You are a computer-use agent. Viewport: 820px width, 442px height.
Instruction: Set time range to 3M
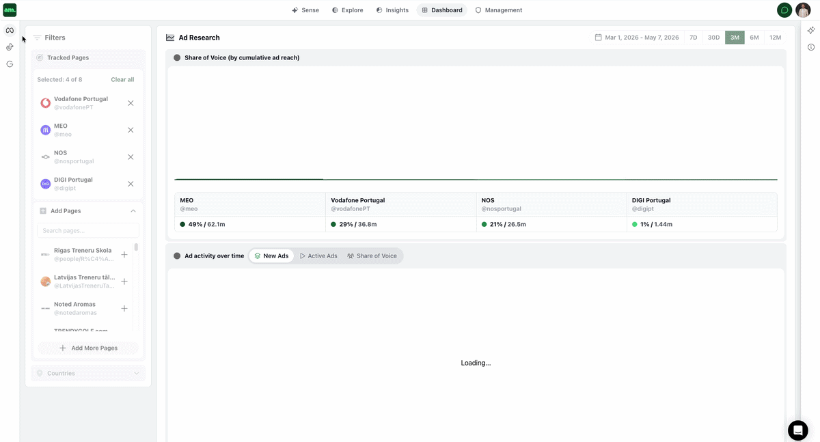coord(735,38)
